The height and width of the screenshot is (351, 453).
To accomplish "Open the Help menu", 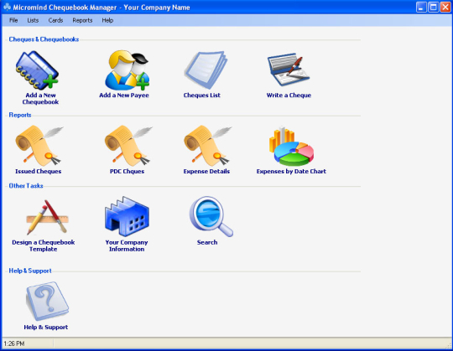I will 107,20.
